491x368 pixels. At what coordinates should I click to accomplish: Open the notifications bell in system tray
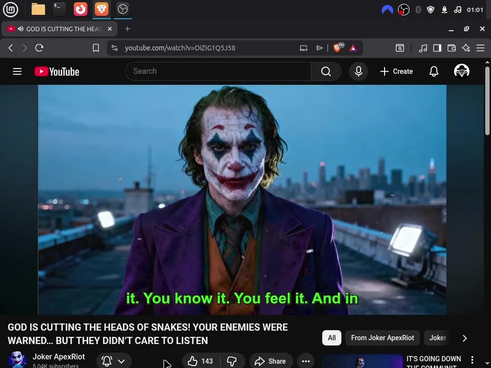click(x=444, y=10)
